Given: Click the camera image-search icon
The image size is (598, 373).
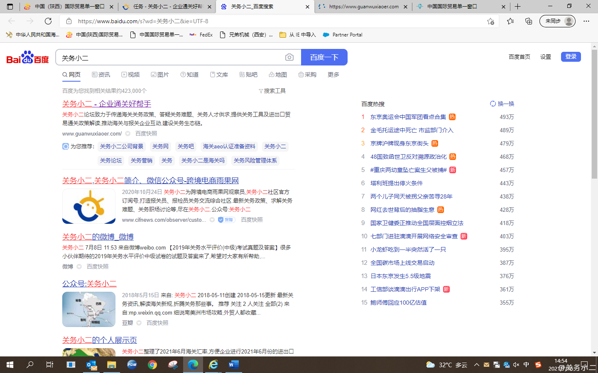Looking at the screenshot, I should click(289, 57).
